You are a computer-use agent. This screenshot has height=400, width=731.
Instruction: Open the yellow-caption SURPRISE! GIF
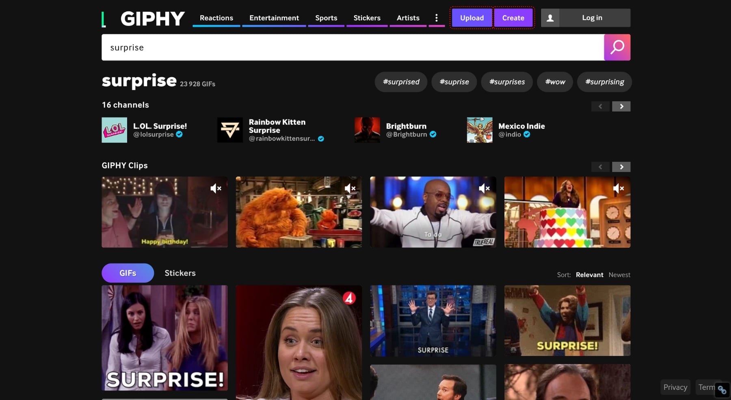click(567, 321)
